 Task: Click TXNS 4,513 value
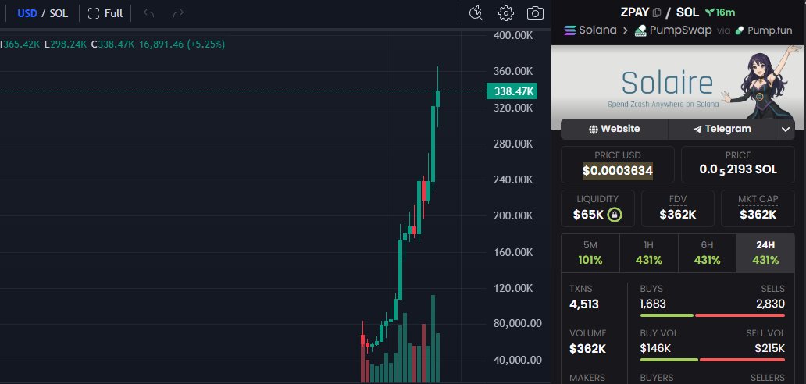[x=584, y=304]
